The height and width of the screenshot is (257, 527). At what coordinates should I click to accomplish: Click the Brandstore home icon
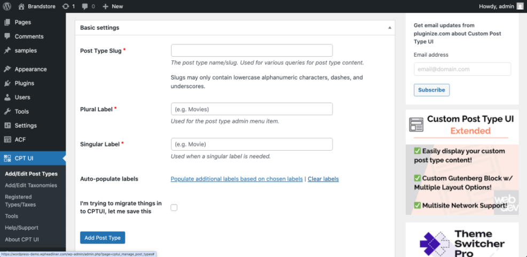(x=21, y=6)
